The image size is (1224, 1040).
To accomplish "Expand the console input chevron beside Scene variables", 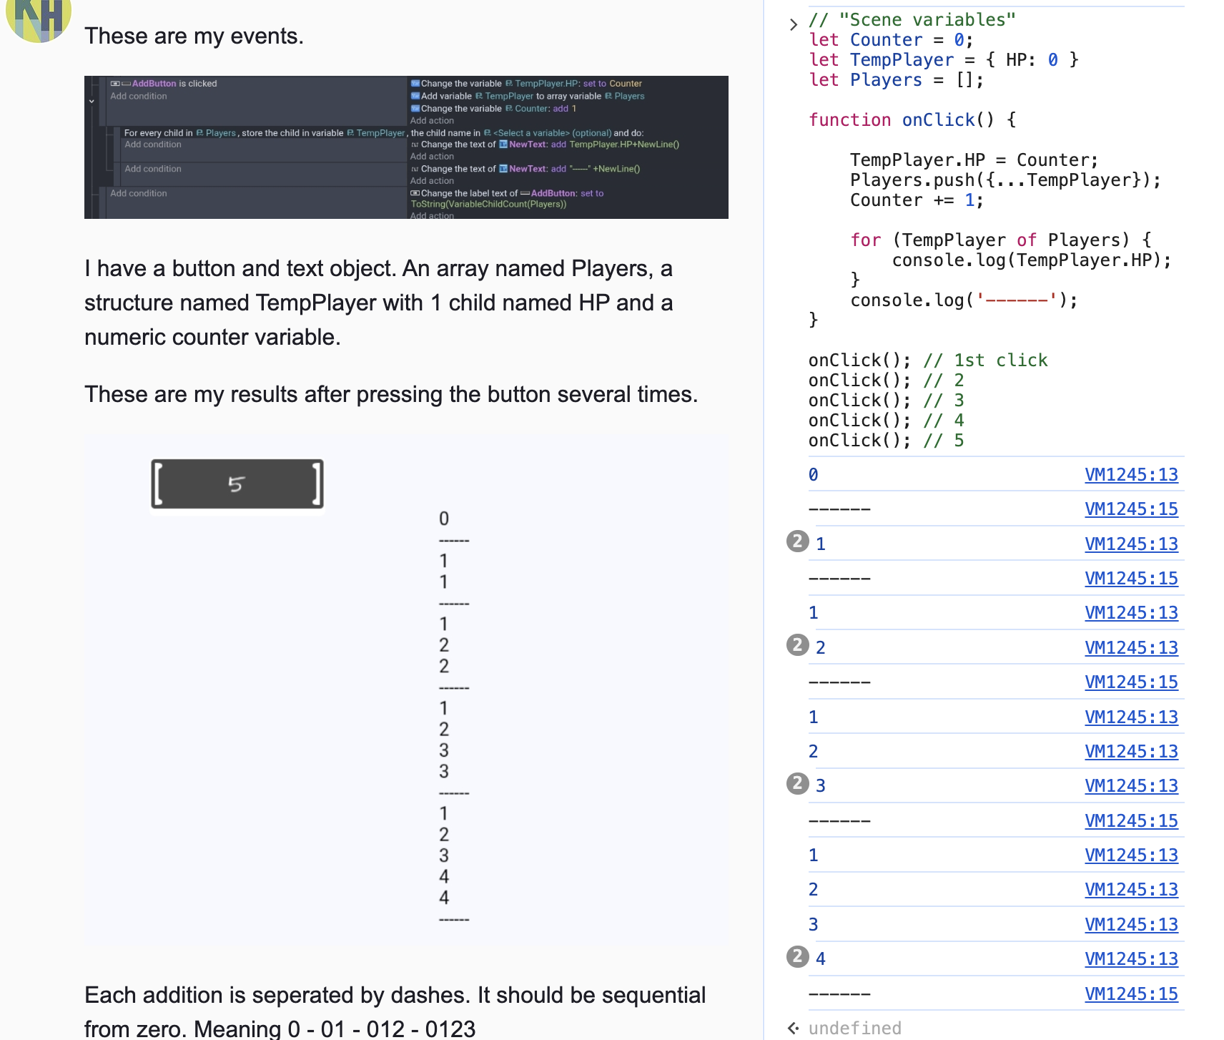I will [x=793, y=24].
